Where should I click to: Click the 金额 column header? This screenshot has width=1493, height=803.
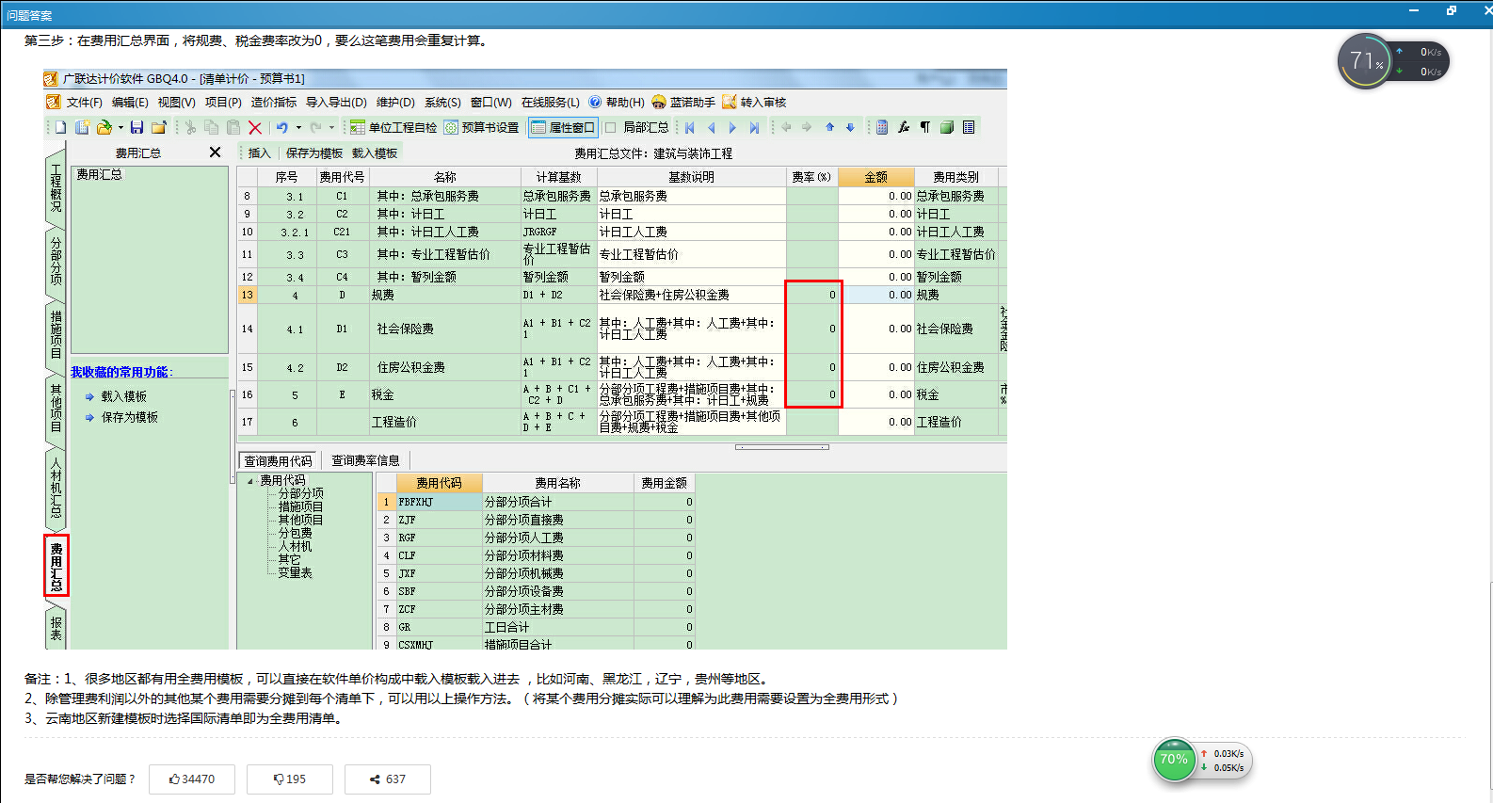click(876, 177)
